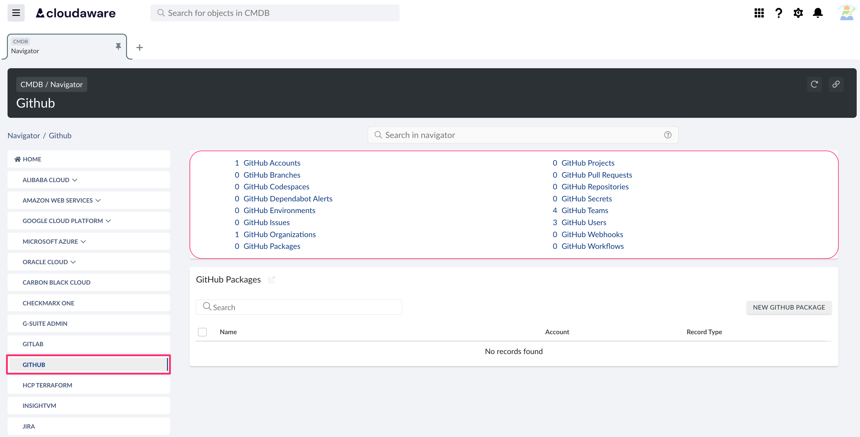This screenshot has height=437, width=860.
Task: Click the CMDB / Navigator breadcrumb chip
Action: coord(52,84)
